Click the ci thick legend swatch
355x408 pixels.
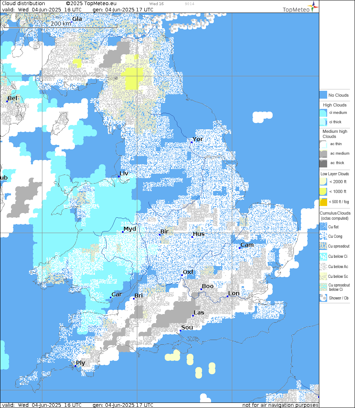(x=323, y=122)
